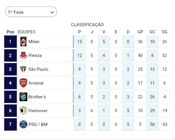Click the dropdown chevron arrow beside 1º Fase

tap(52, 12)
